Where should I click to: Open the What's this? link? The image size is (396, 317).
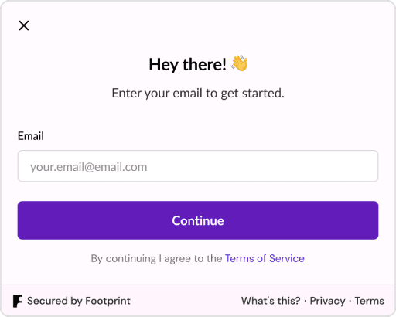click(x=271, y=301)
